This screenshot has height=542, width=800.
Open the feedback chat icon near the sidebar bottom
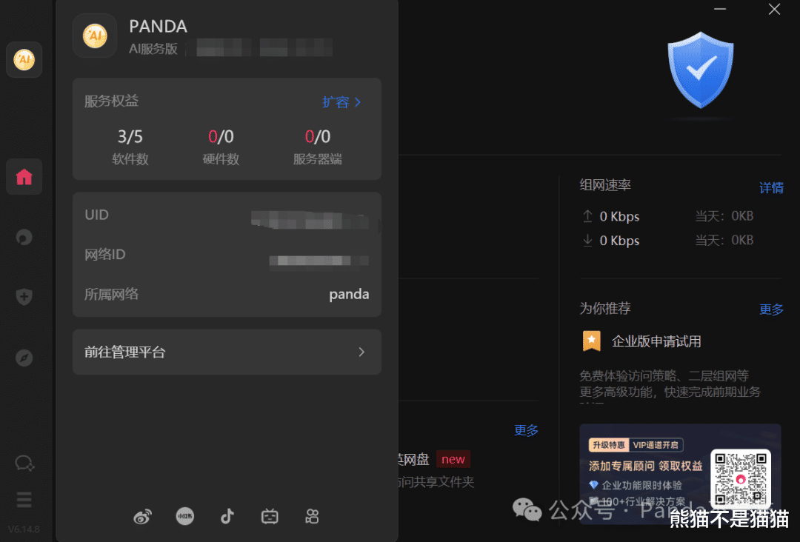24,463
